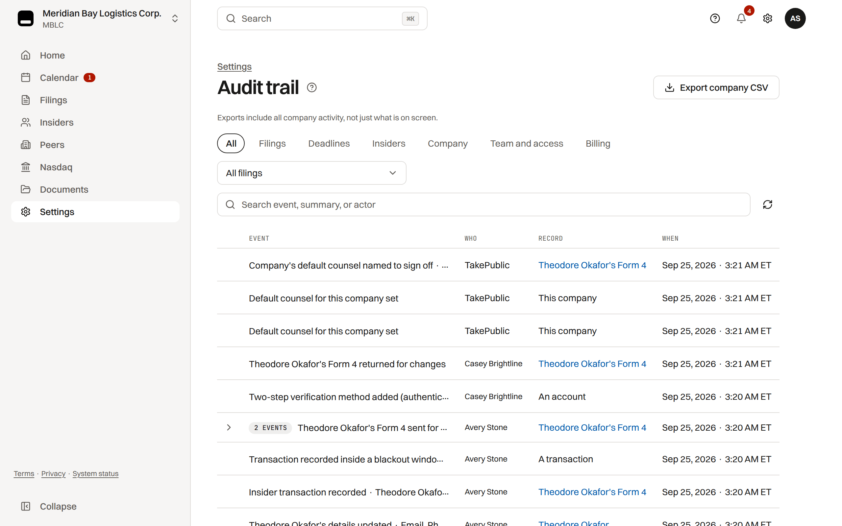Open settings gear in top bar

coord(768,18)
